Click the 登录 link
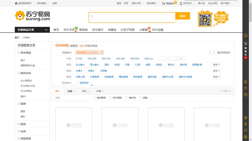 pos(119,3)
